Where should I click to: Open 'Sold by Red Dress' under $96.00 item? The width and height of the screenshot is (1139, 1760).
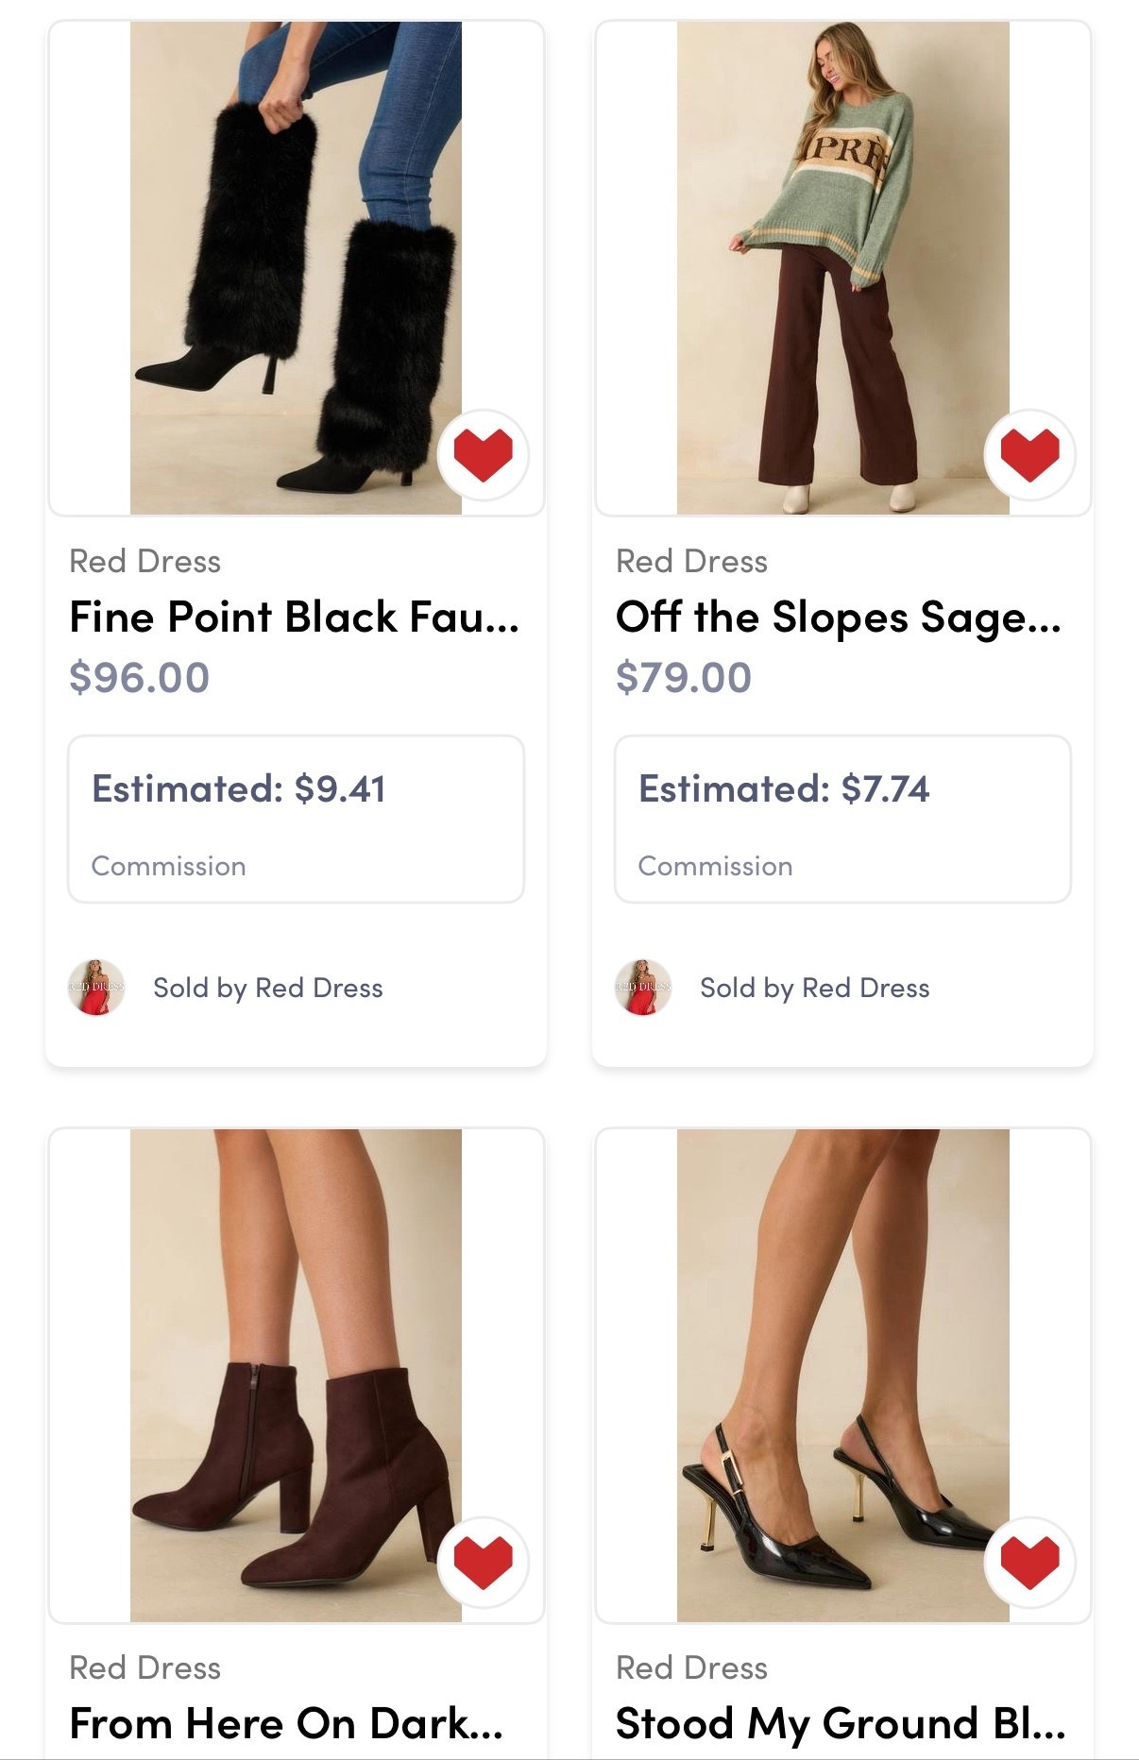(268, 988)
